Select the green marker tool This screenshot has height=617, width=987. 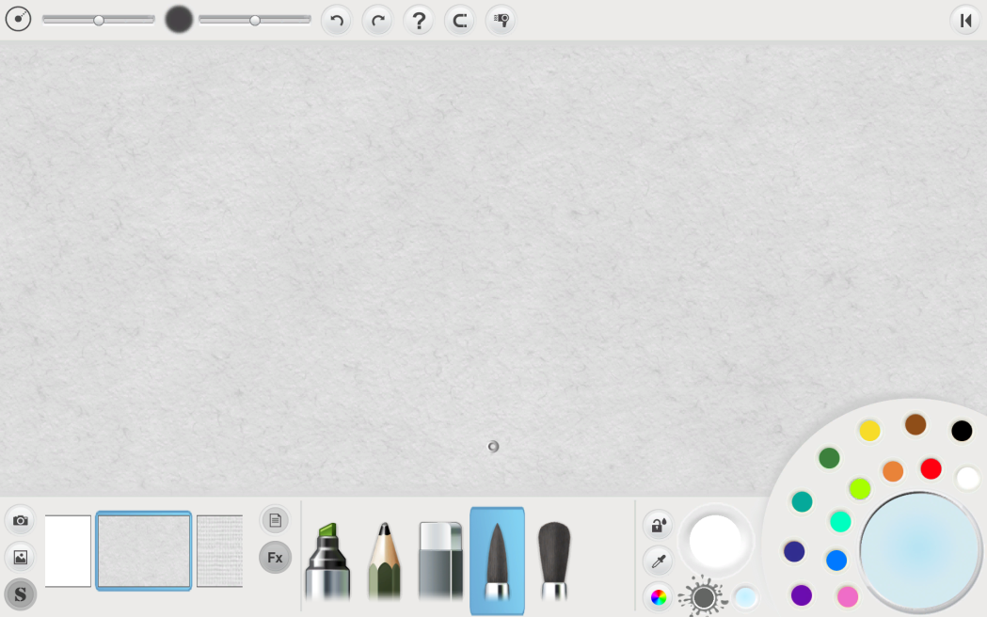[x=326, y=561]
